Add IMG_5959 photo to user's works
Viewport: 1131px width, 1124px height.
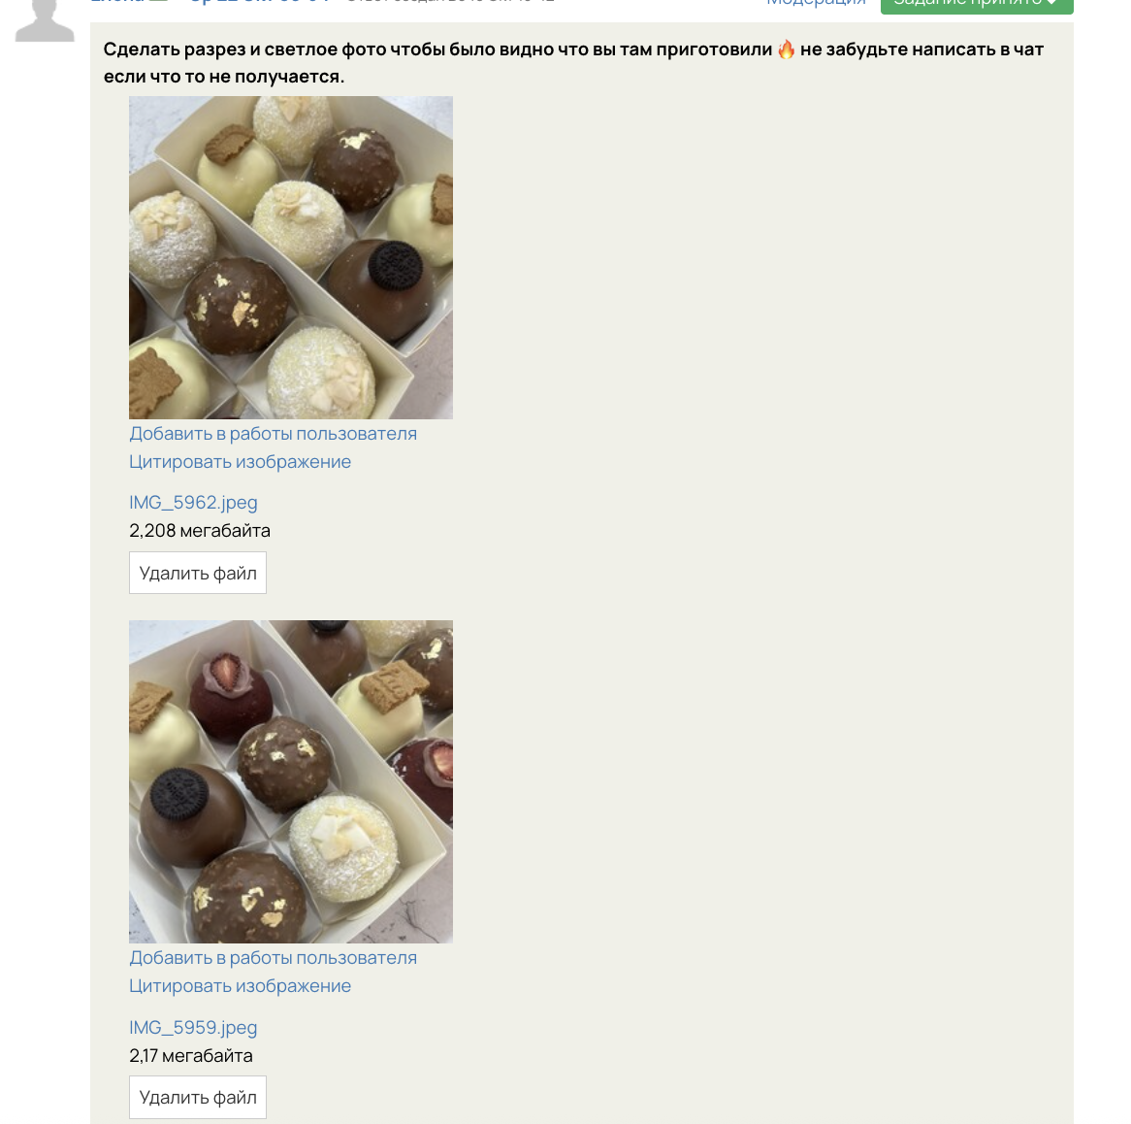273,958
